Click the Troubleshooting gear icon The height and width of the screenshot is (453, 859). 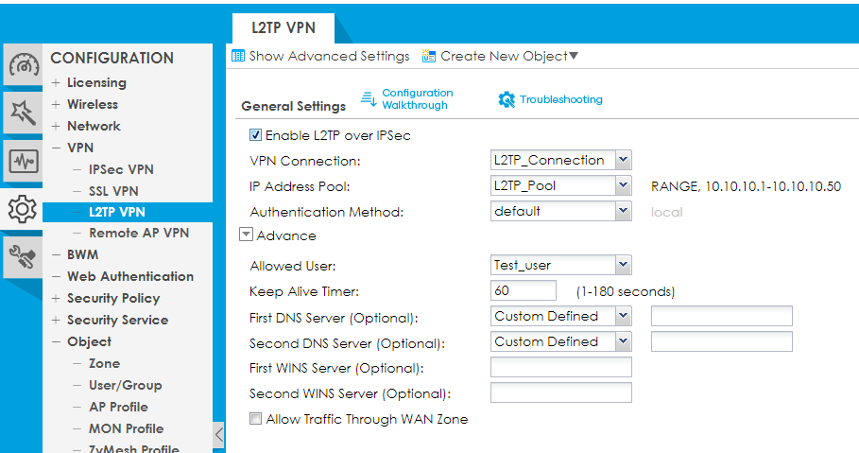click(507, 99)
